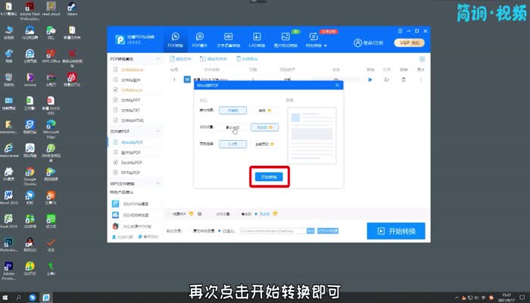530x303 pixels.
Task: Select 文件转Word in the left sidebar
Action: (x=130, y=69)
